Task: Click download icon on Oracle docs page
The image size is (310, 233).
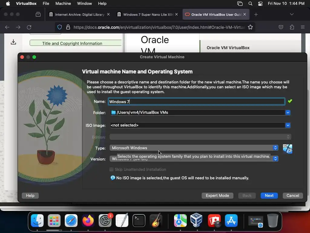Action: point(13,42)
